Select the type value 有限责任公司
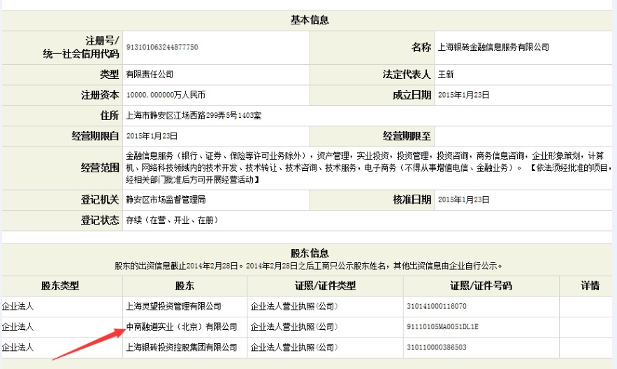This screenshot has height=369, width=617. pyautogui.click(x=150, y=74)
